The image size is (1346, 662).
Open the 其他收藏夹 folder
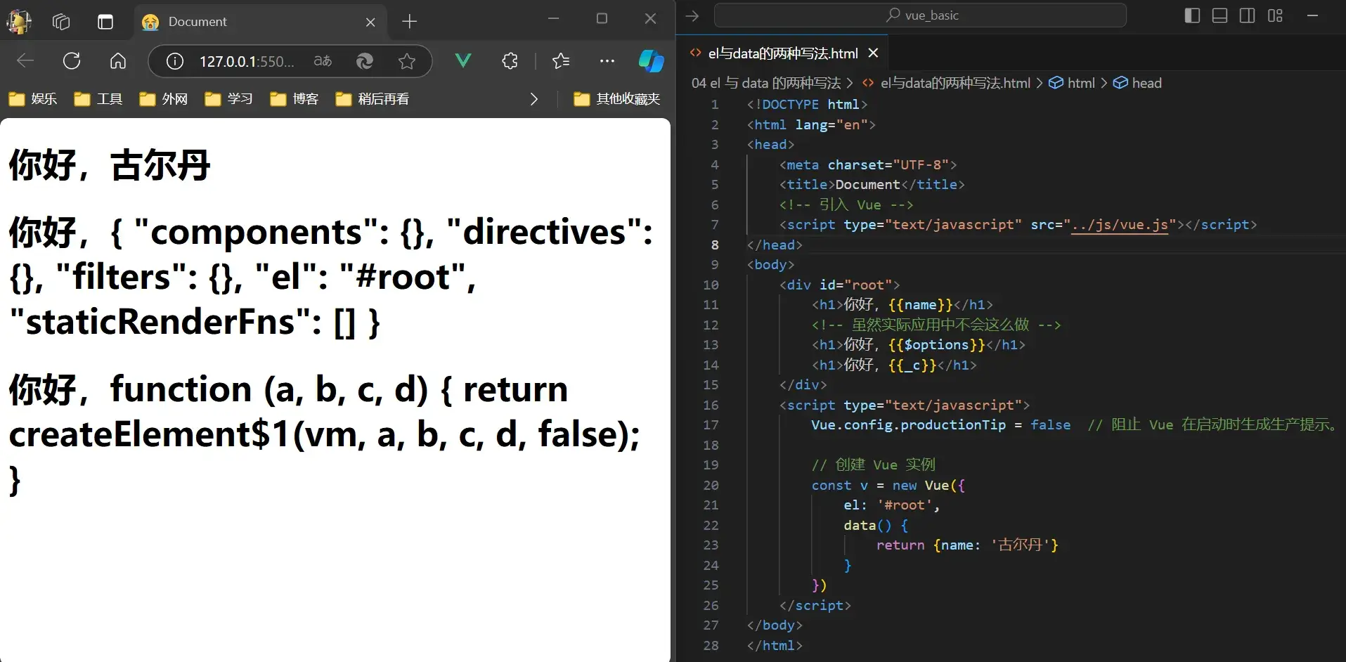point(617,99)
